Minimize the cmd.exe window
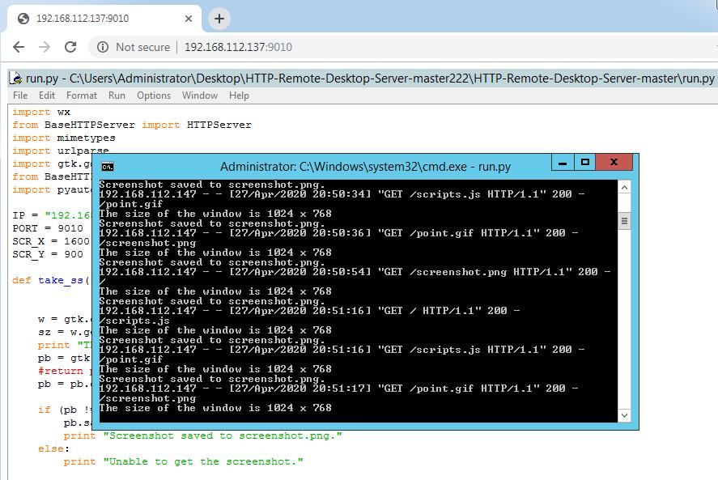This screenshot has height=480, width=718. (x=563, y=162)
